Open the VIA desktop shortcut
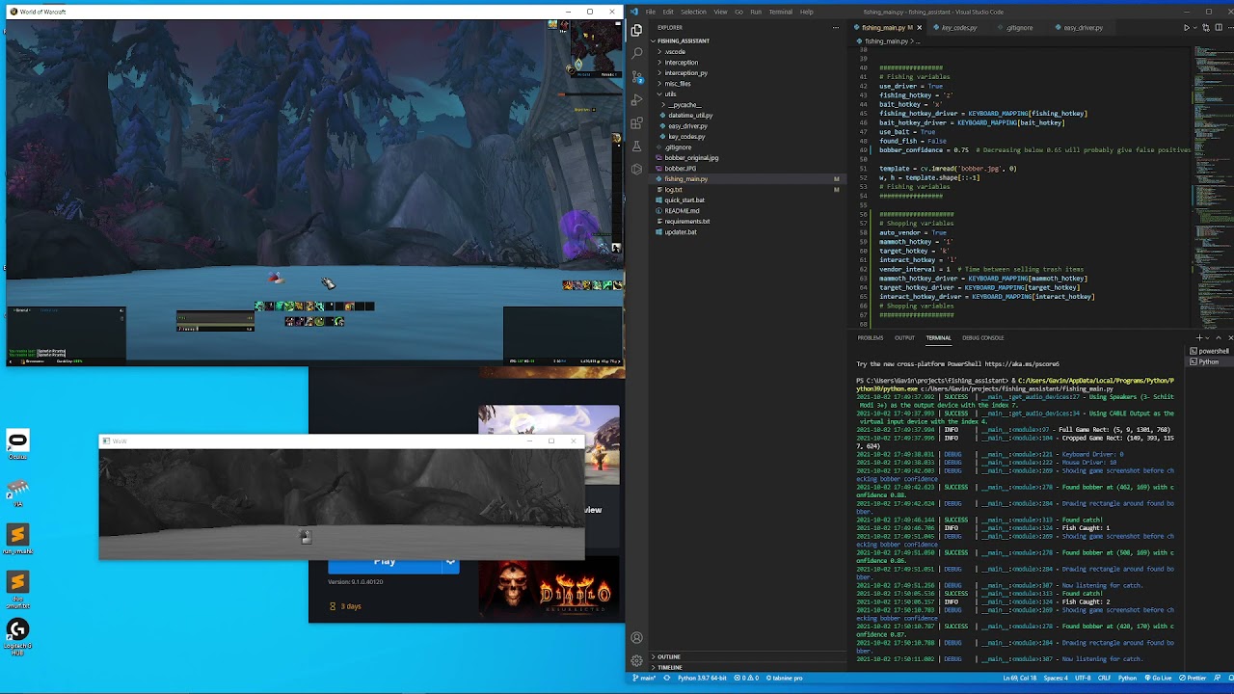The height and width of the screenshot is (694, 1234). [x=17, y=494]
